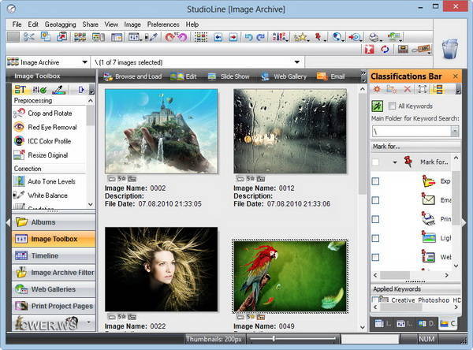
Task: Click the red refresh arrows icon
Action: coord(385,49)
